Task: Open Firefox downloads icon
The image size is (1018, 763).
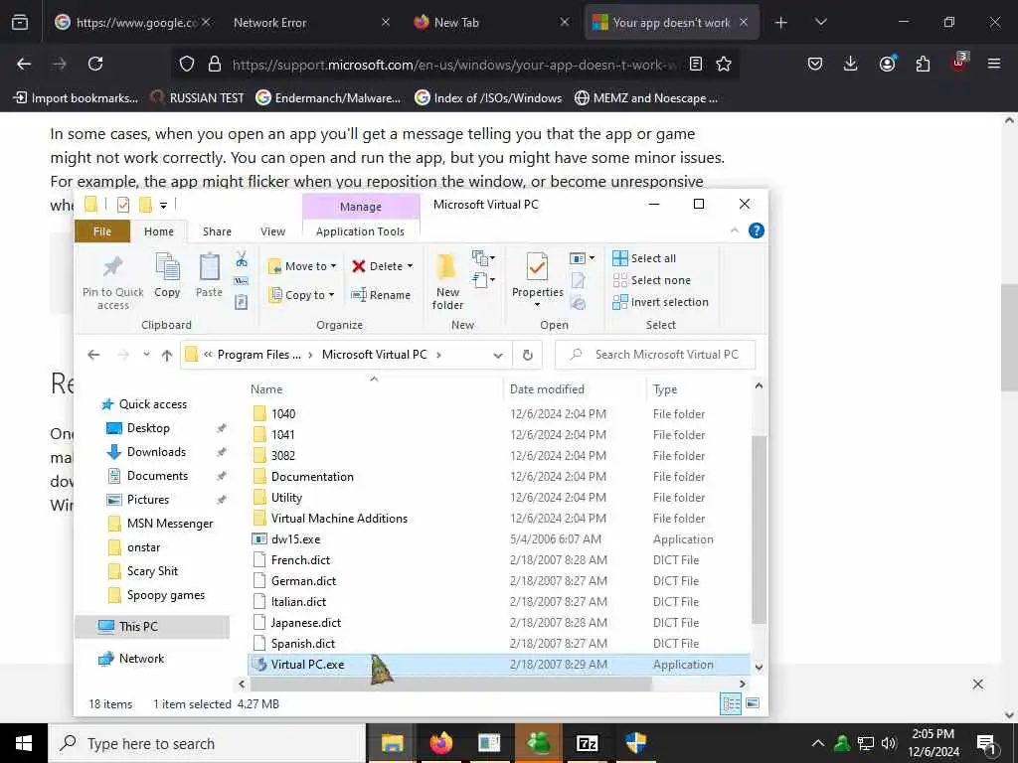Action: click(851, 64)
